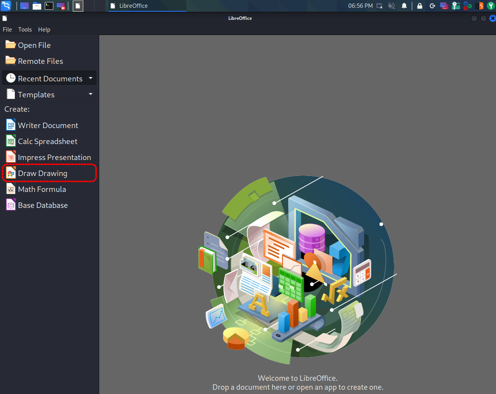Create a new Math Formula

click(36, 189)
